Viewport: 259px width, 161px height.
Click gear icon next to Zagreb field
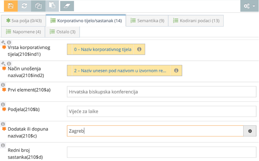(250, 131)
